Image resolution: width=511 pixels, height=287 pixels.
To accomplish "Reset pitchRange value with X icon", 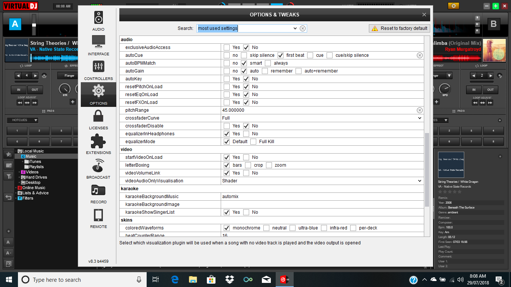I will click(x=420, y=110).
